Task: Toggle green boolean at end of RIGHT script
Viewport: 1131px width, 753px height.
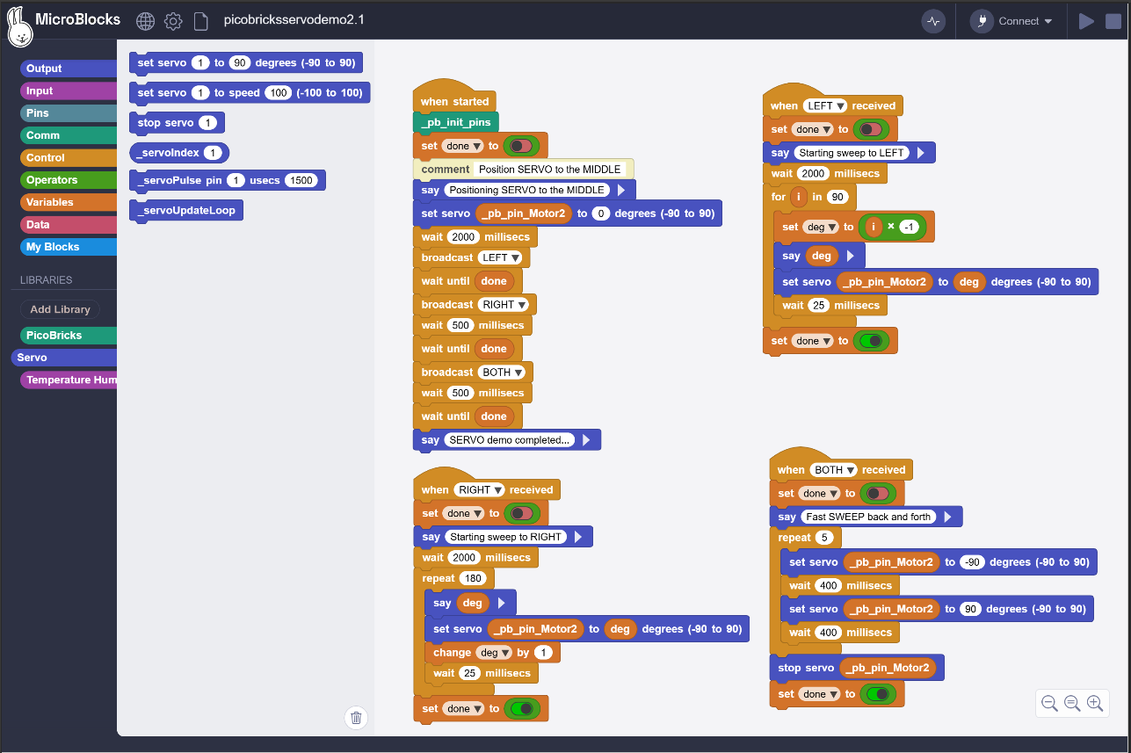Action: click(x=522, y=708)
